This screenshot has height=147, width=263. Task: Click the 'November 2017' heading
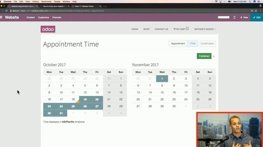(x=145, y=65)
